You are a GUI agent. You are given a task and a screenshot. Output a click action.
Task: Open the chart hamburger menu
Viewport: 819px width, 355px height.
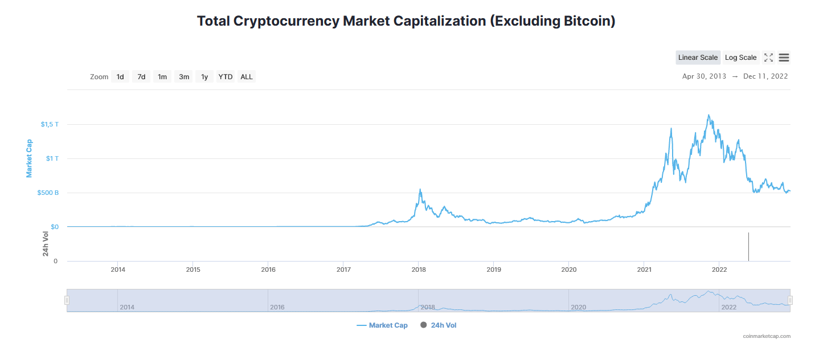(784, 58)
